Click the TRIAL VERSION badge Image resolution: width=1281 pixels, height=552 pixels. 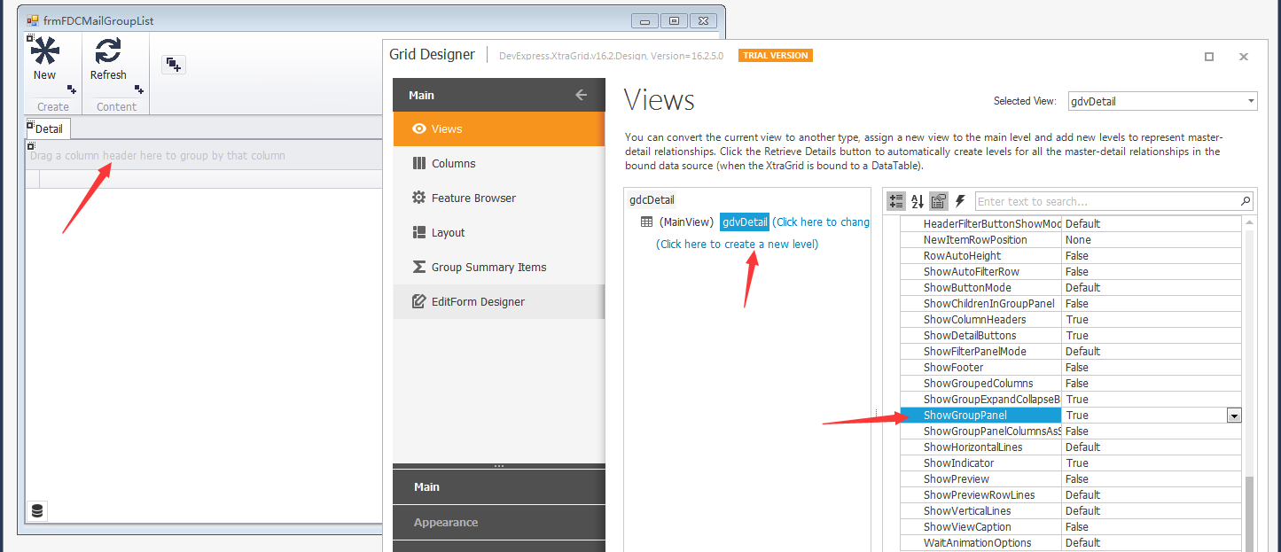point(776,55)
